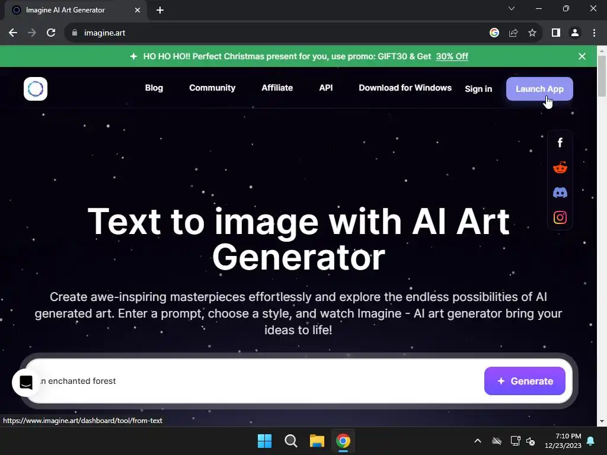Toggle the browser side panel
Screen dimensions: 607x455
(556, 33)
